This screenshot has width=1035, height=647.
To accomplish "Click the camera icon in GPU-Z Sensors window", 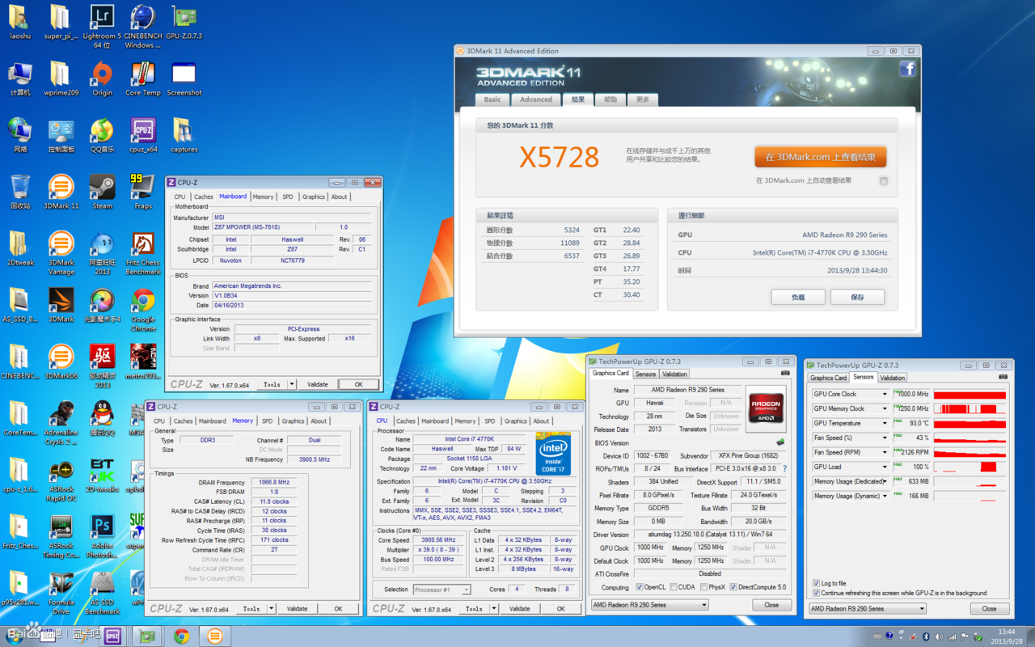I will pyautogui.click(x=1003, y=377).
